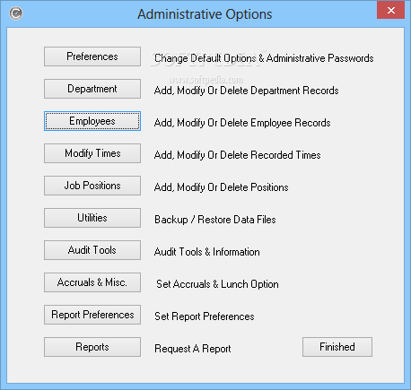Open the Preferences settings
This screenshot has width=411, height=390.
pos(92,56)
